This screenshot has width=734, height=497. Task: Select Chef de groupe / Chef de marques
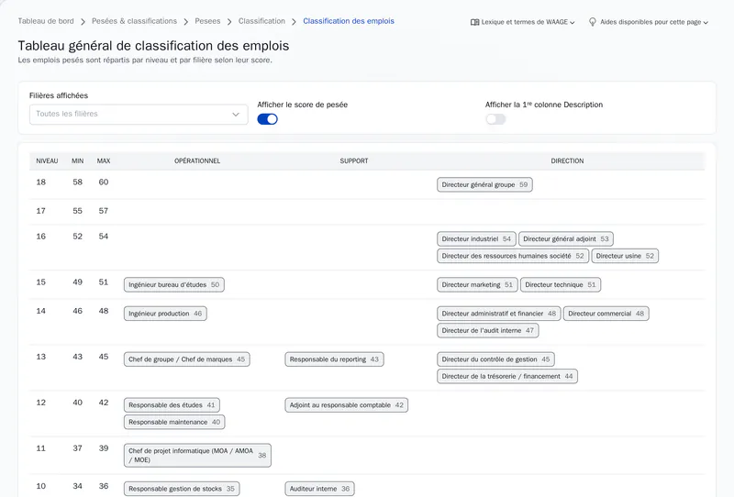tap(187, 359)
